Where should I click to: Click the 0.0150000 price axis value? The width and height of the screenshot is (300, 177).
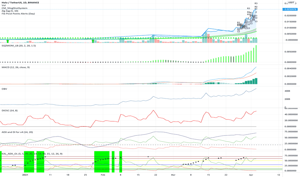click(x=291, y=22)
